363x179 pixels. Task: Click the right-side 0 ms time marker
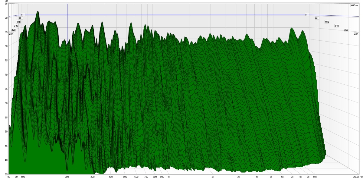[x=306, y=15]
